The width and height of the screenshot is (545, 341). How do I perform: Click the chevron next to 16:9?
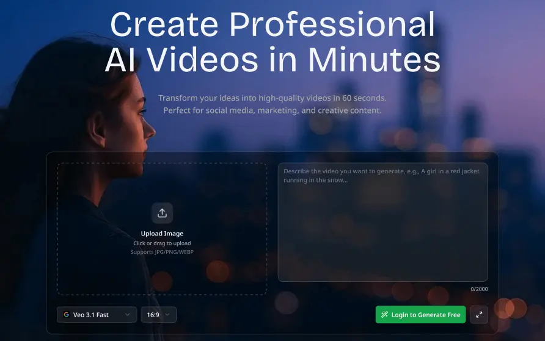point(168,315)
